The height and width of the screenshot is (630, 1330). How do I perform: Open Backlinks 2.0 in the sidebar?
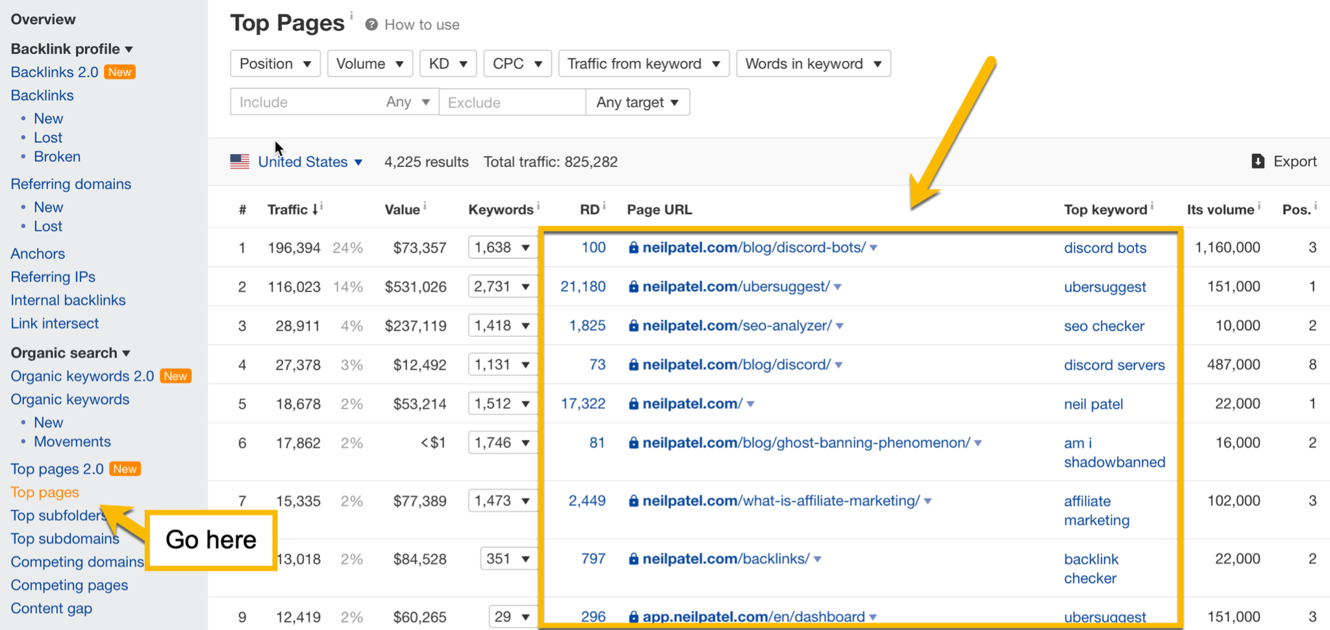[x=55, y=72]
